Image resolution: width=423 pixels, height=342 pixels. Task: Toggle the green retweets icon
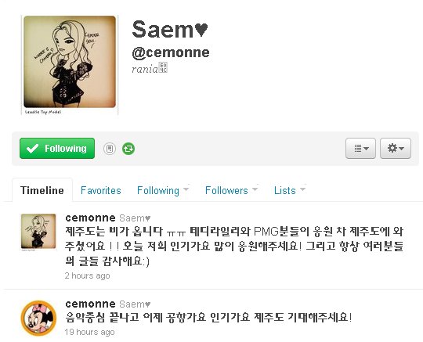[x=128, y=149]
